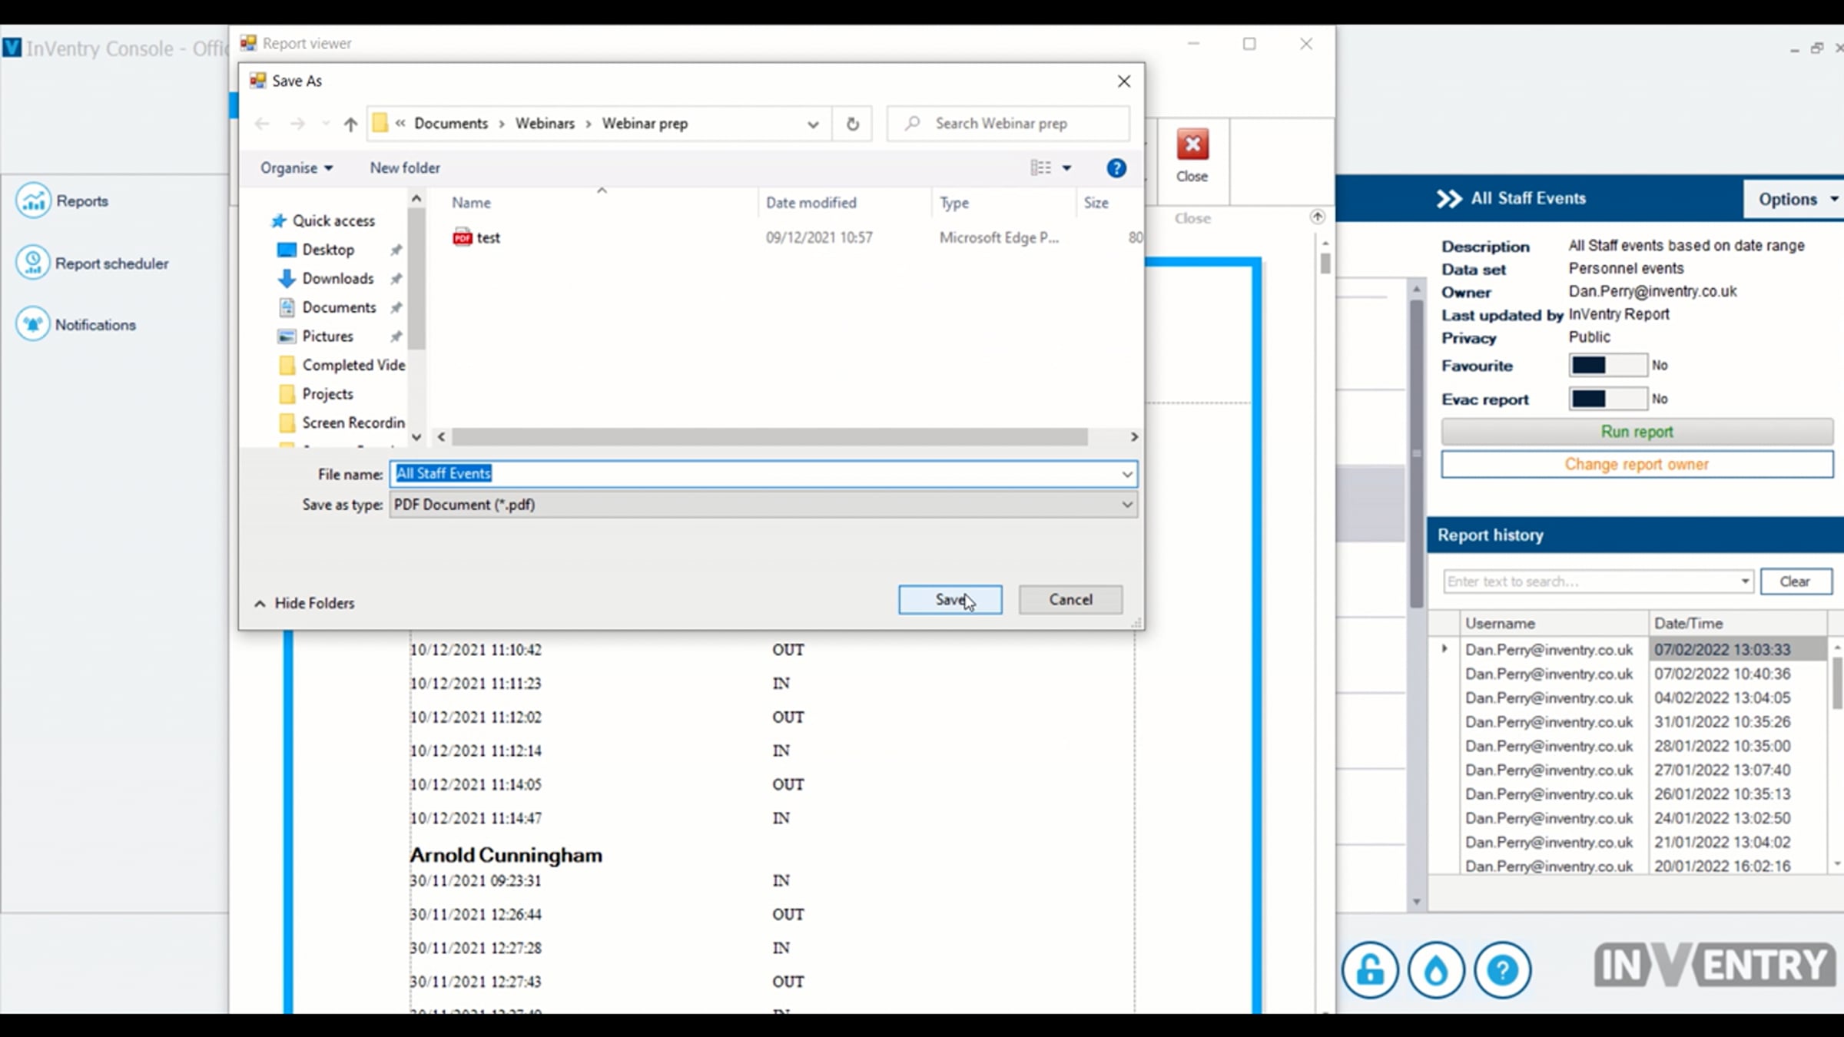
Task: Open the Save as type dropdown
Action: pyautogui.click(x=764, y=505)
